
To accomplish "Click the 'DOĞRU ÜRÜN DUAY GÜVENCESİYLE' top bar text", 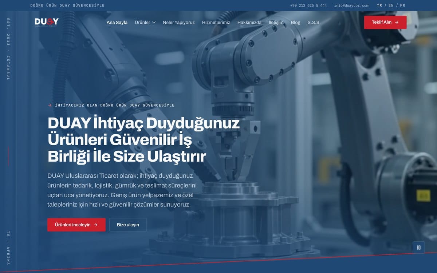I will pos(67,5).
